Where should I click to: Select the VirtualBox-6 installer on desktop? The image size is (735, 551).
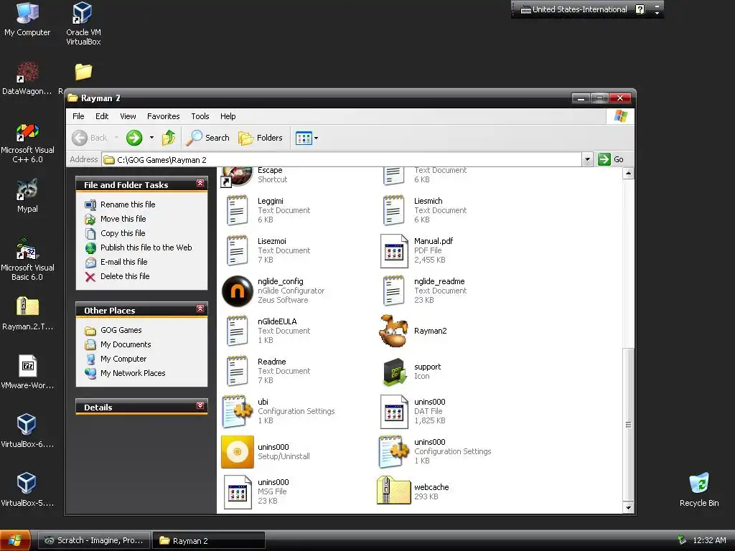tap(27, 430)
